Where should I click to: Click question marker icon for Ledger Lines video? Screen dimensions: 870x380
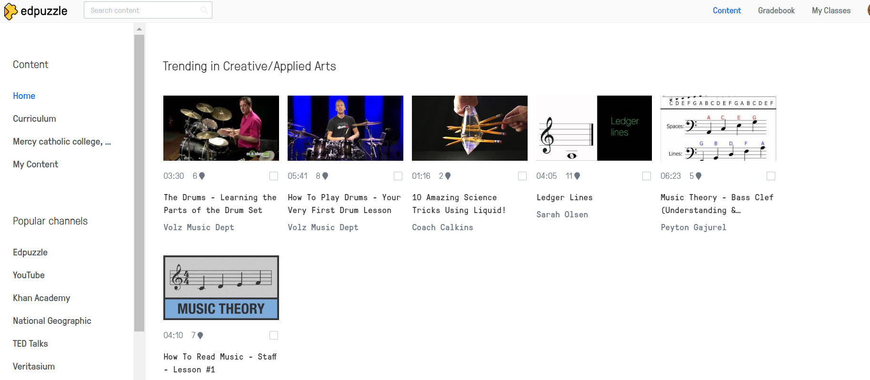click(577, 176)
